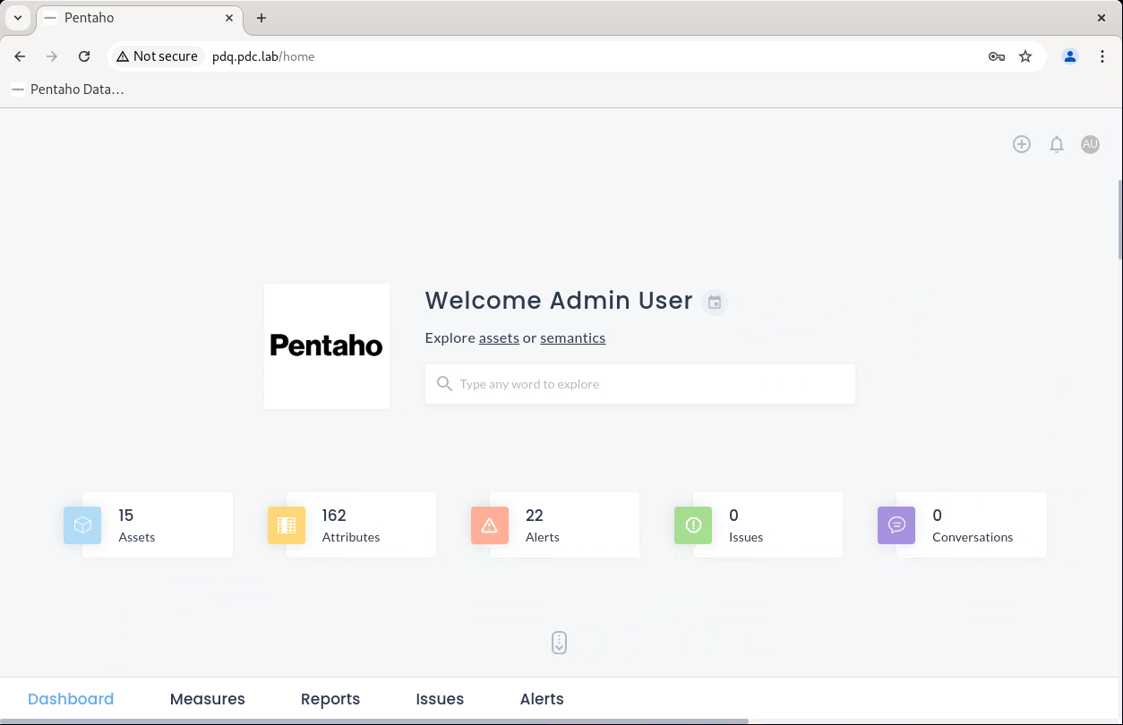Image resolution: width=1123 pixels, height=725 pixels.
Task: Open Chrome's three-dot menu
Action: click(x=1102, y=56)
